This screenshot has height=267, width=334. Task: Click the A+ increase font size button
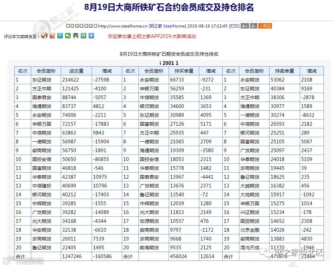coord(245,26)
